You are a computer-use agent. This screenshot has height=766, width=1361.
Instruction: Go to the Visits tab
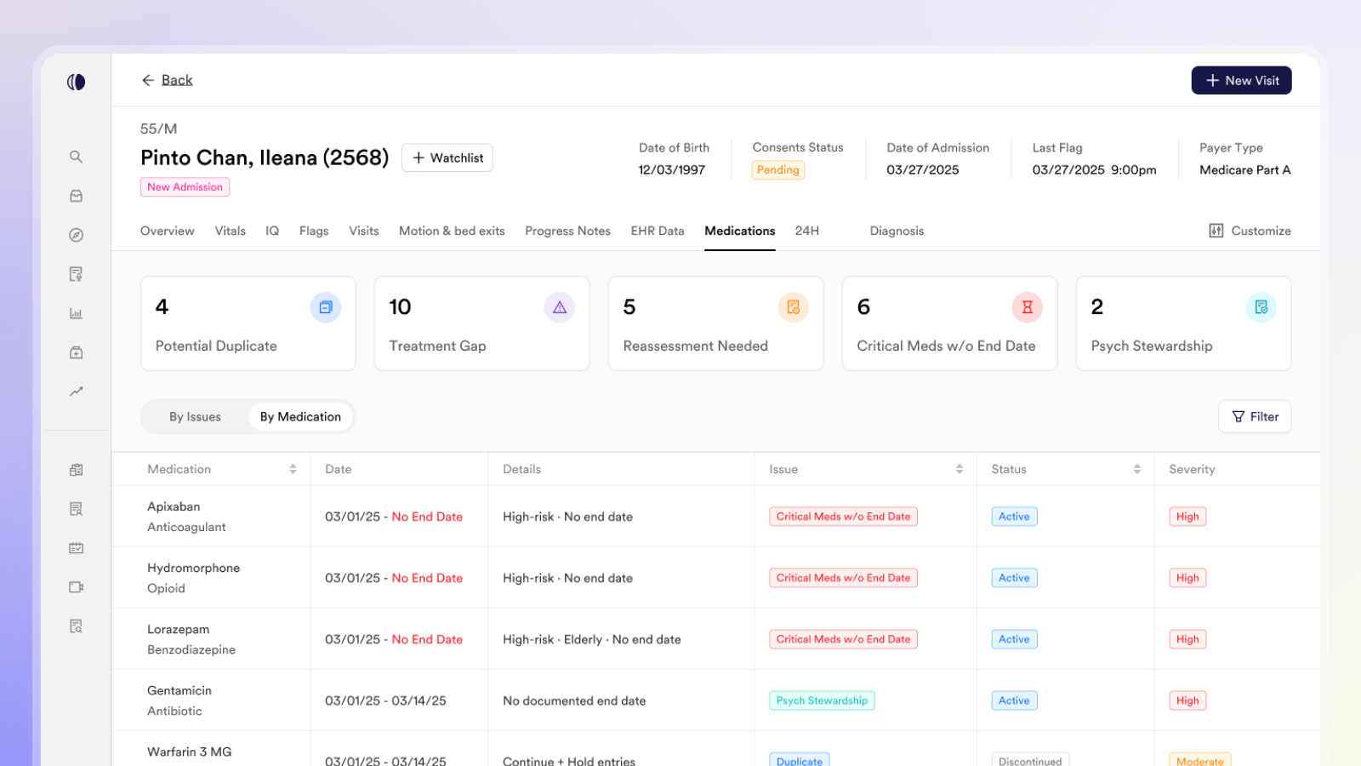364,231
